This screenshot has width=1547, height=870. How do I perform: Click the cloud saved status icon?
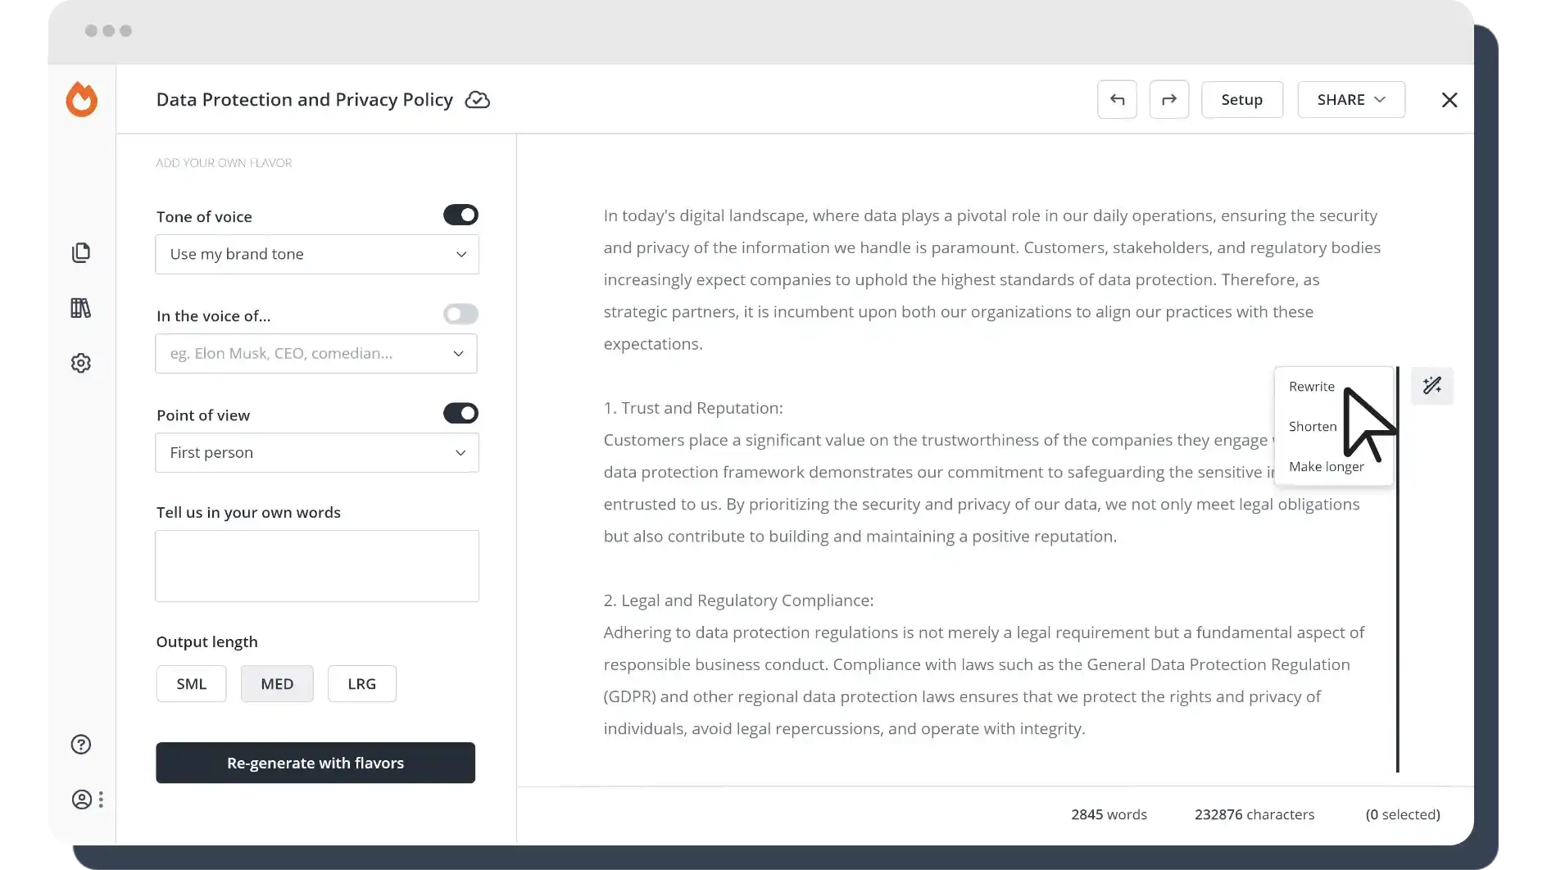pyautogui.click(x=477, y=100)
